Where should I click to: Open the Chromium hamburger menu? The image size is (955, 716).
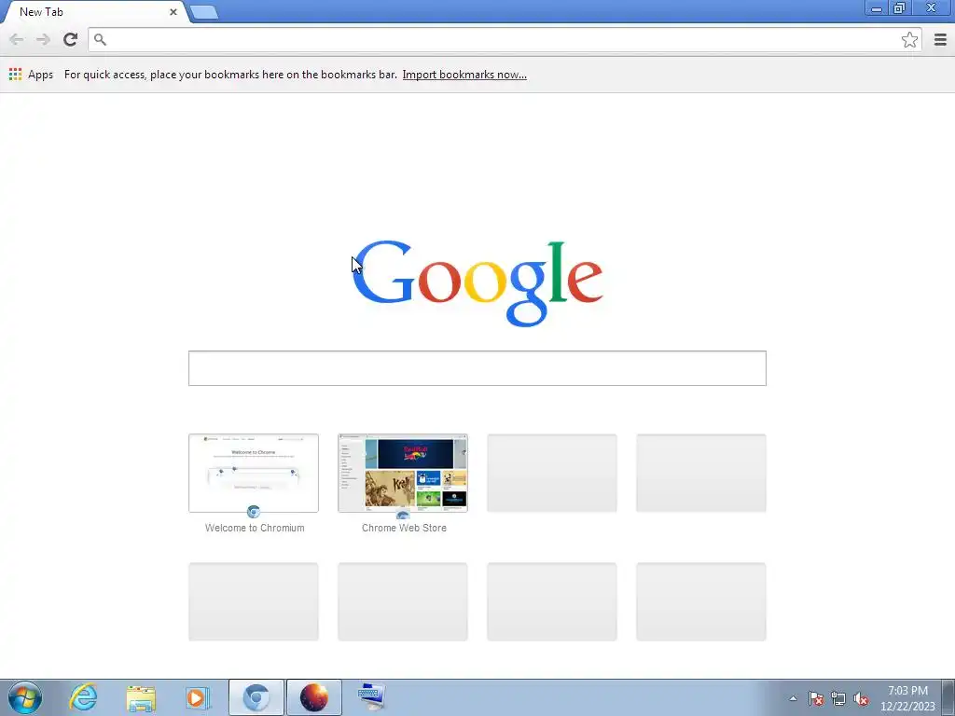940,39
